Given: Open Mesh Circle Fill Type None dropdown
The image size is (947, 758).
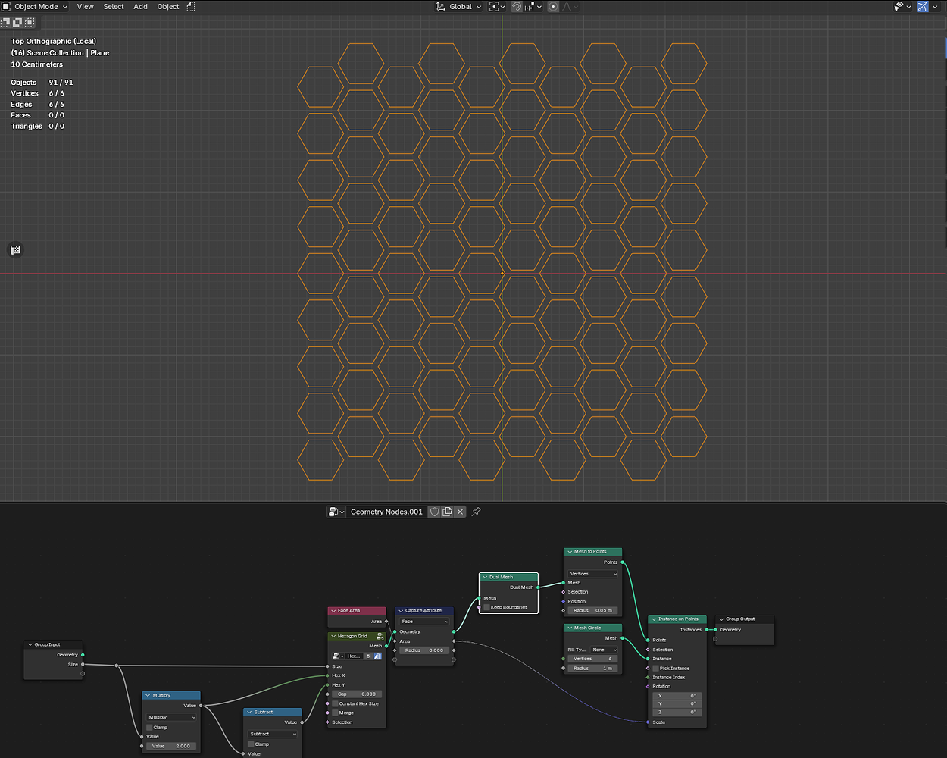Looking at the screenshot, I should (605, 650).
